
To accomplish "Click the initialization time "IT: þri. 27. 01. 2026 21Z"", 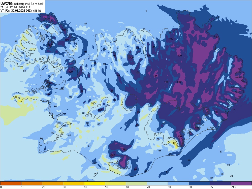I will (15, 7).
